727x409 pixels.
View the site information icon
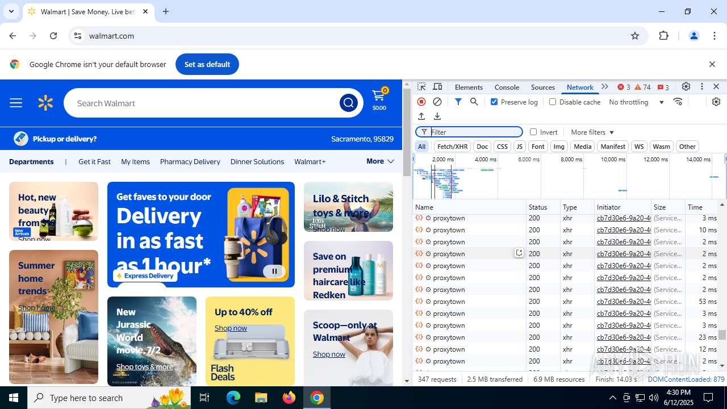click(x=78, y=36)
